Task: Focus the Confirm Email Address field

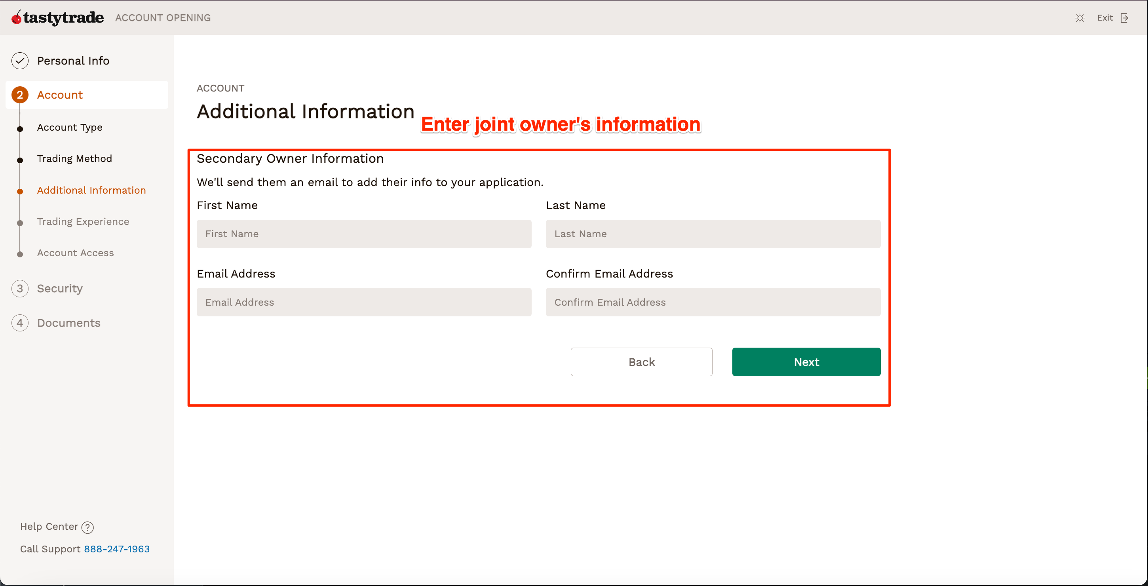Action: coord(713,302)
